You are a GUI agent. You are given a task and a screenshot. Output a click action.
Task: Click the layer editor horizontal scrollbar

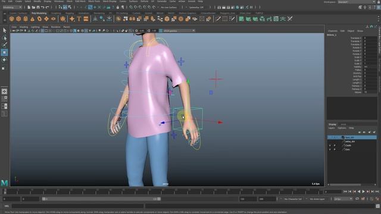345,185
